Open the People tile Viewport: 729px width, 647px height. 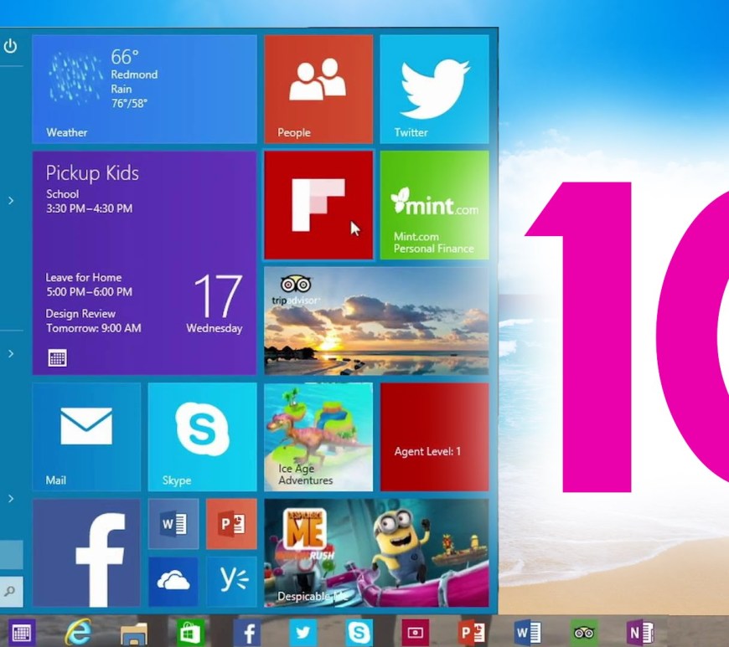tap(318, 89)
